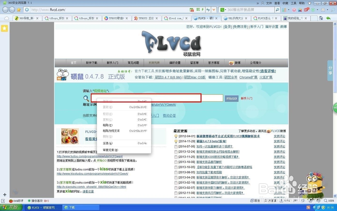Click the home icon at tab bar end
The width and height of the screenshot is (337, 211).
coord(321,18)
